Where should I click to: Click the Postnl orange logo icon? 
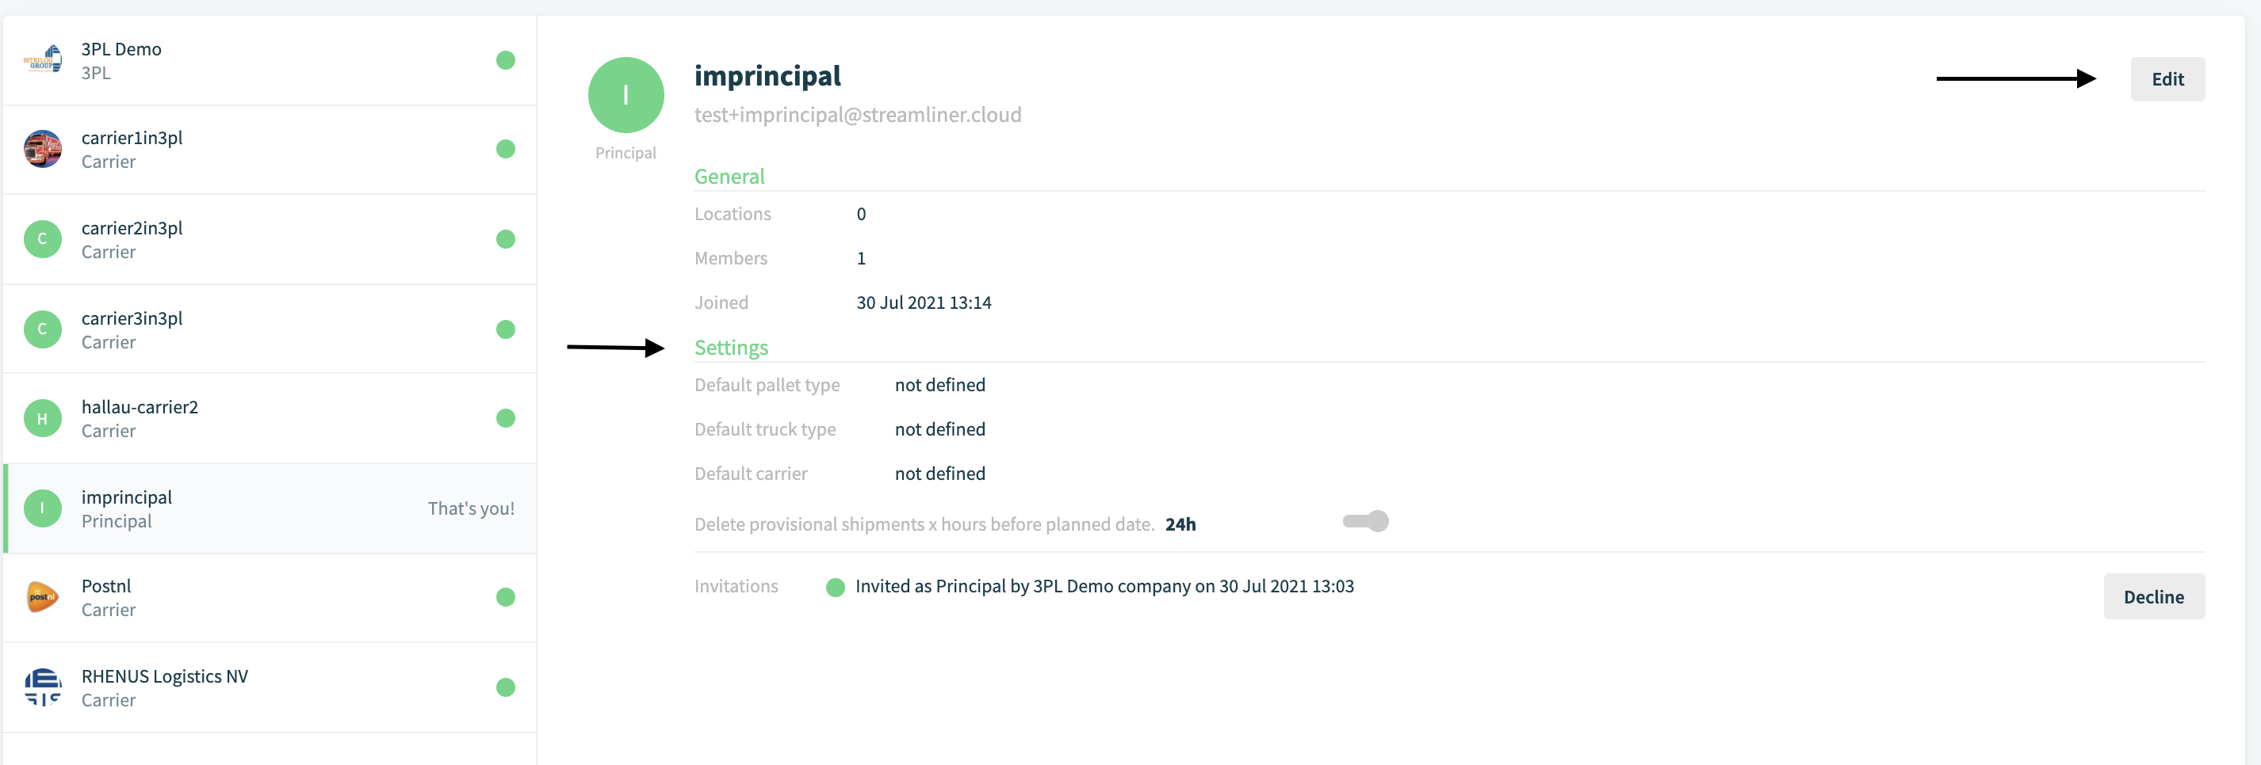tap(42, 597)
